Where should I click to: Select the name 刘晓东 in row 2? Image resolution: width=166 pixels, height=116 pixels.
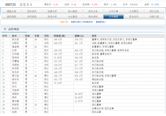coord(15,43)
